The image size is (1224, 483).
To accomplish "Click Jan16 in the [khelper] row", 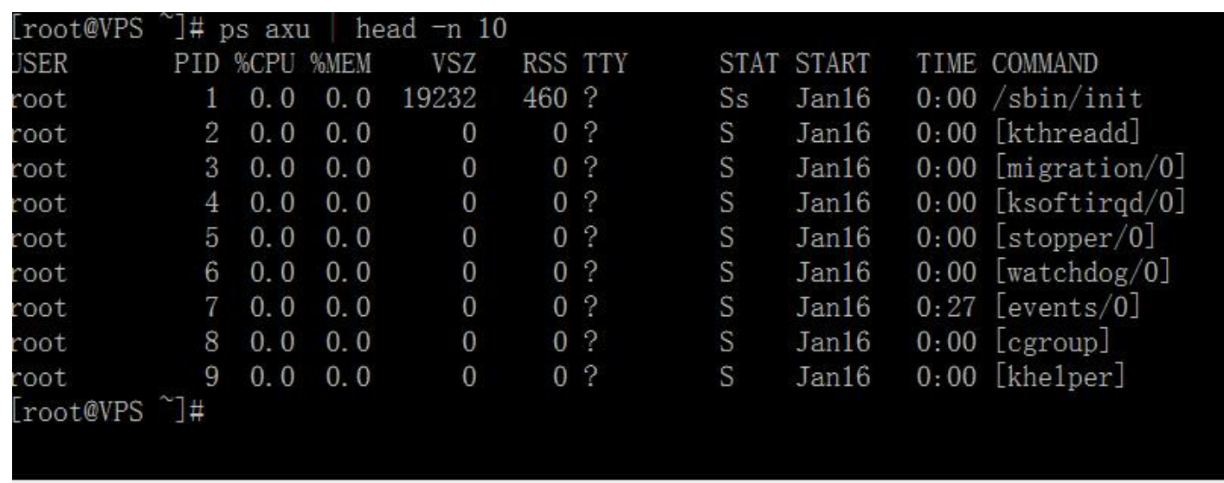I will click(x=833, y=376).
